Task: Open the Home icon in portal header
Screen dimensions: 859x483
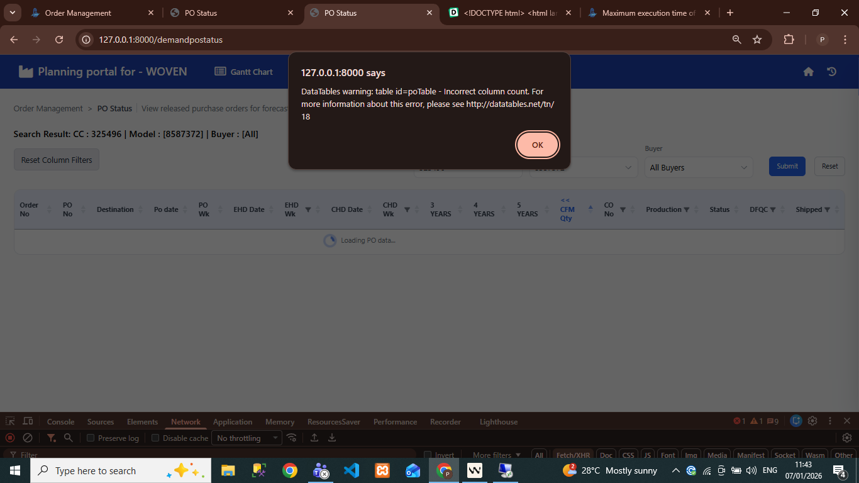Action: (x=809, y=72)
